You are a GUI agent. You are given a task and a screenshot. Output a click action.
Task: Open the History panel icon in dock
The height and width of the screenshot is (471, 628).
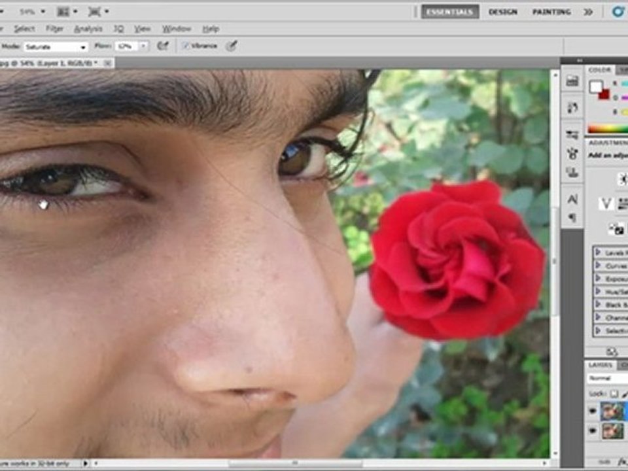point(572,107)
